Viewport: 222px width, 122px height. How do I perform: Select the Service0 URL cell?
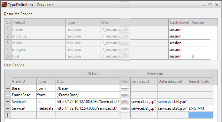pos(88,102)
